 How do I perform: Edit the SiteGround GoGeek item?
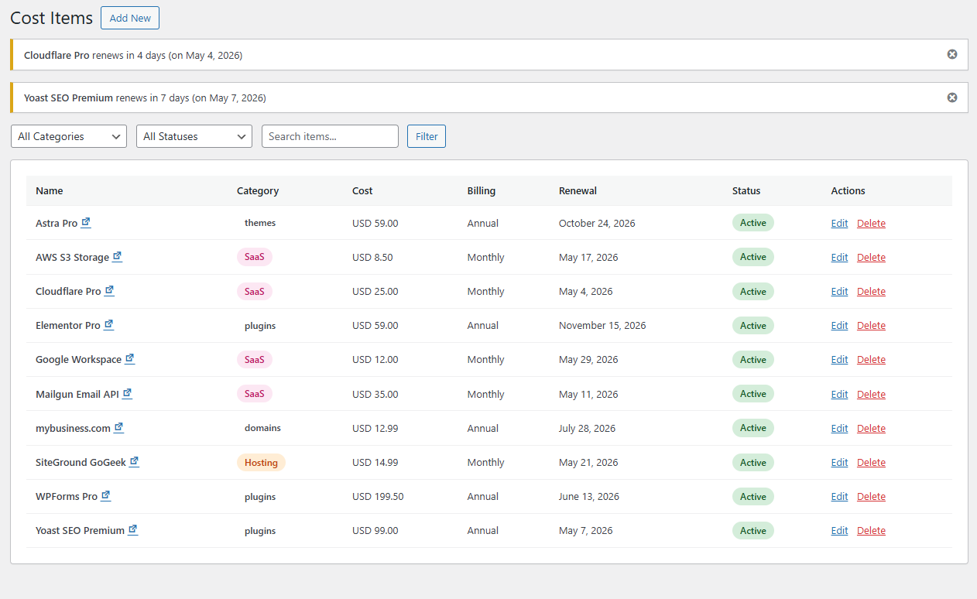tap(839, 462)
